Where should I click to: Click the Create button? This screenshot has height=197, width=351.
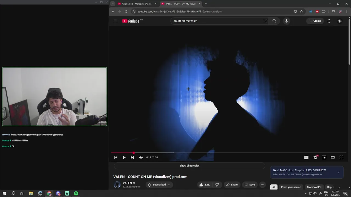(x=315, y=21)
